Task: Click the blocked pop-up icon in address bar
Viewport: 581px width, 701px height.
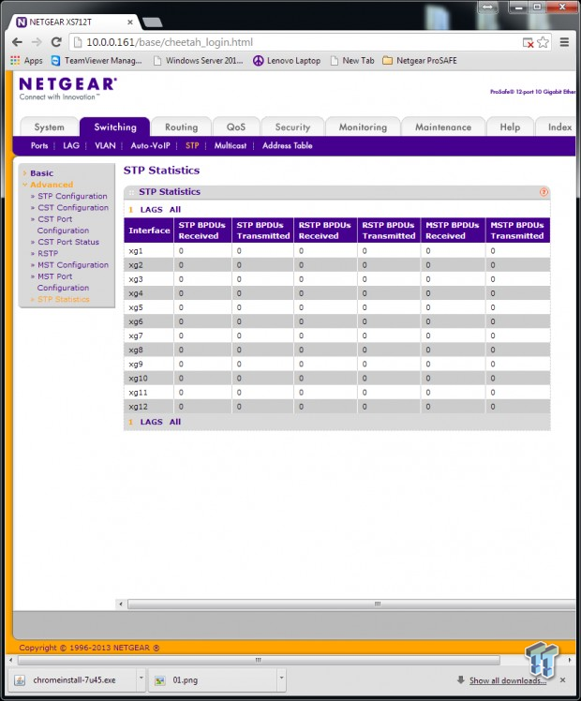Action: [x=528, y=42]
